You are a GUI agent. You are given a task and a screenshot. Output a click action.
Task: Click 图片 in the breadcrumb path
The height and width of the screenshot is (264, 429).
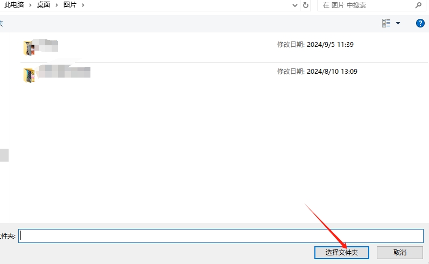(70, 5)
